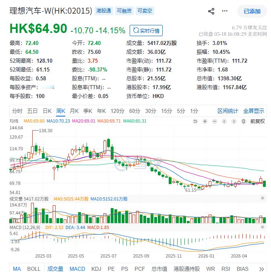271x272 pixels.
Task: Open the three-dot more options menu
Action: click(225, 11)
